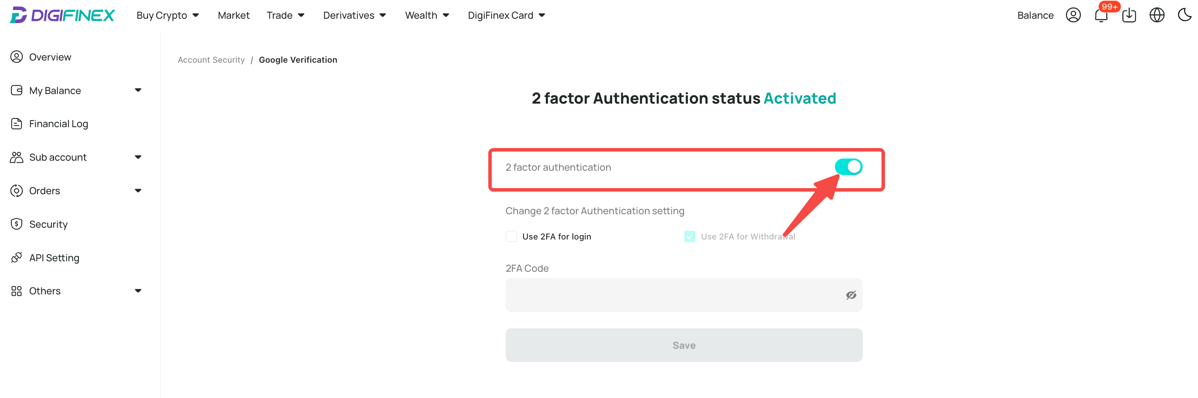Open notifications bell with 99+ badge
Image resolution: width=1198 pixels, height=398 pixels.
pyautogui.click(x=1101, y=15)
